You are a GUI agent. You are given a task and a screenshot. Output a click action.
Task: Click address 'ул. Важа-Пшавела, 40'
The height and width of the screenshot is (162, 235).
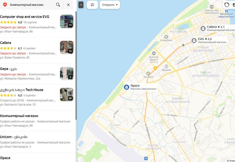pyautogui.click(x=15, y=58)
